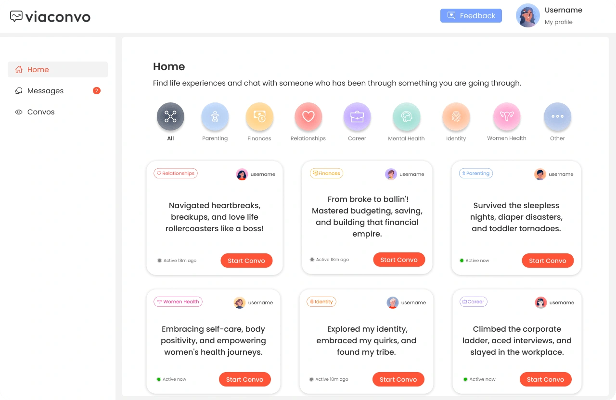Start Convo on the heartbreaks card
The width and height of the screenshot is (616, 400).
pyautogui.click(x=246, y=261)
